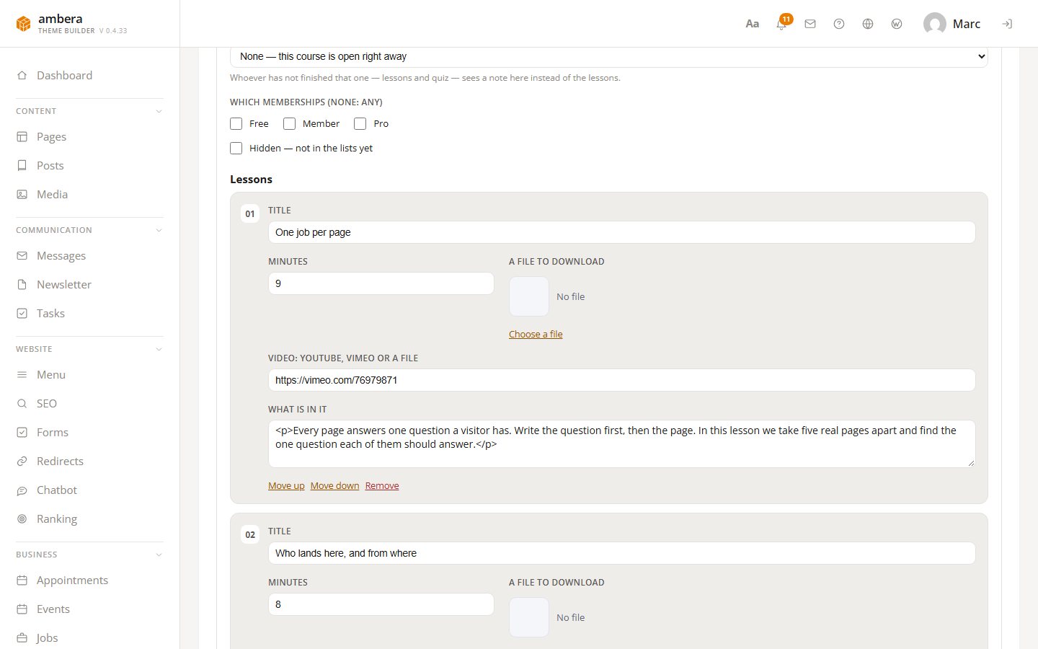Click the Media image icon
This screenshot has width=1038, height=649.
click(22, 194)
